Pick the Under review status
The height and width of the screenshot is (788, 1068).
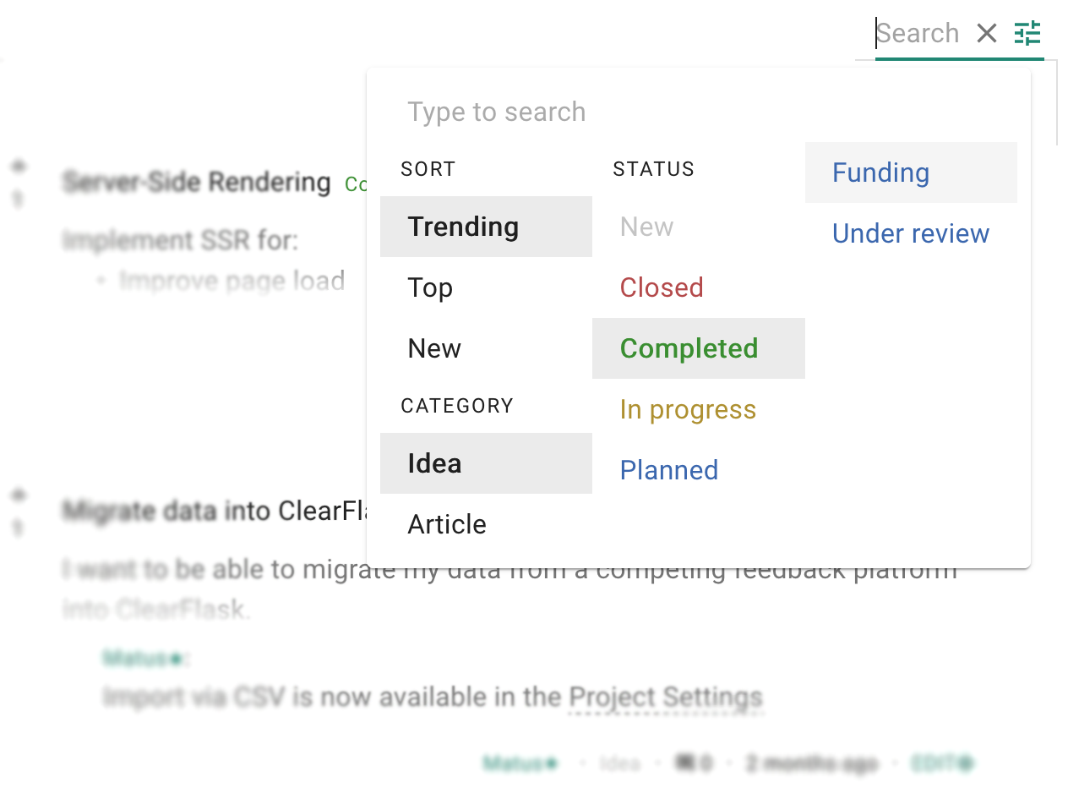tap(911, 233)
